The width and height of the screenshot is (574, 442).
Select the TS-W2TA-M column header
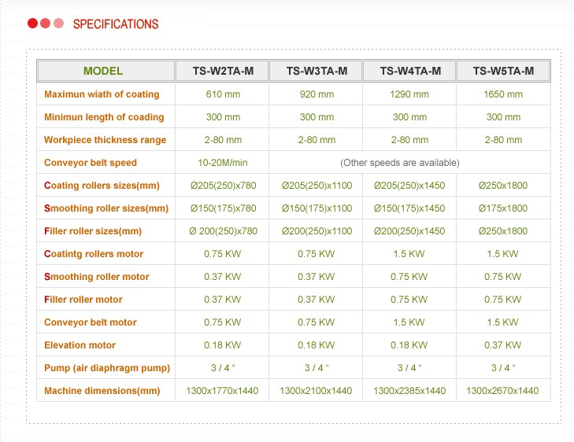point(223,71)
